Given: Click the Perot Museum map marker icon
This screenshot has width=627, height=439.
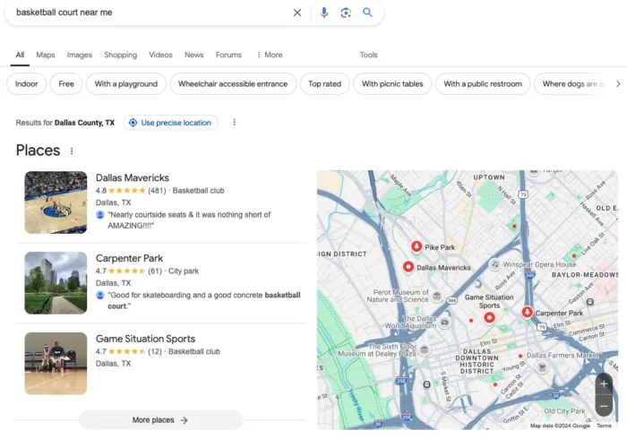Looking at the screenshot, I should (437, 296).
